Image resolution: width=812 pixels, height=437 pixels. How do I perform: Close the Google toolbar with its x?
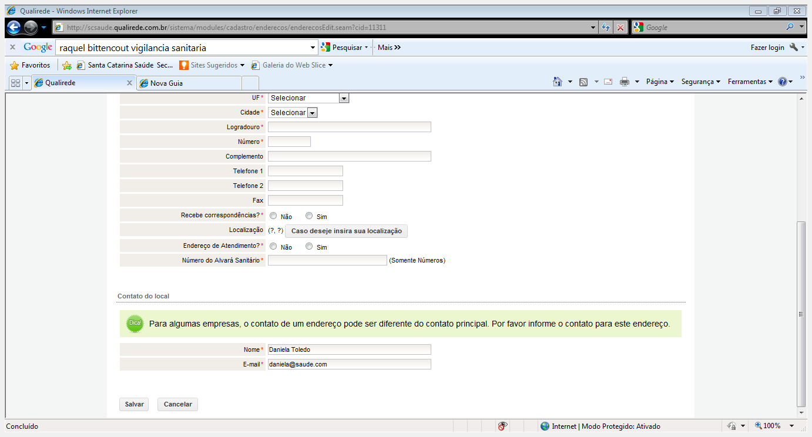12,48
